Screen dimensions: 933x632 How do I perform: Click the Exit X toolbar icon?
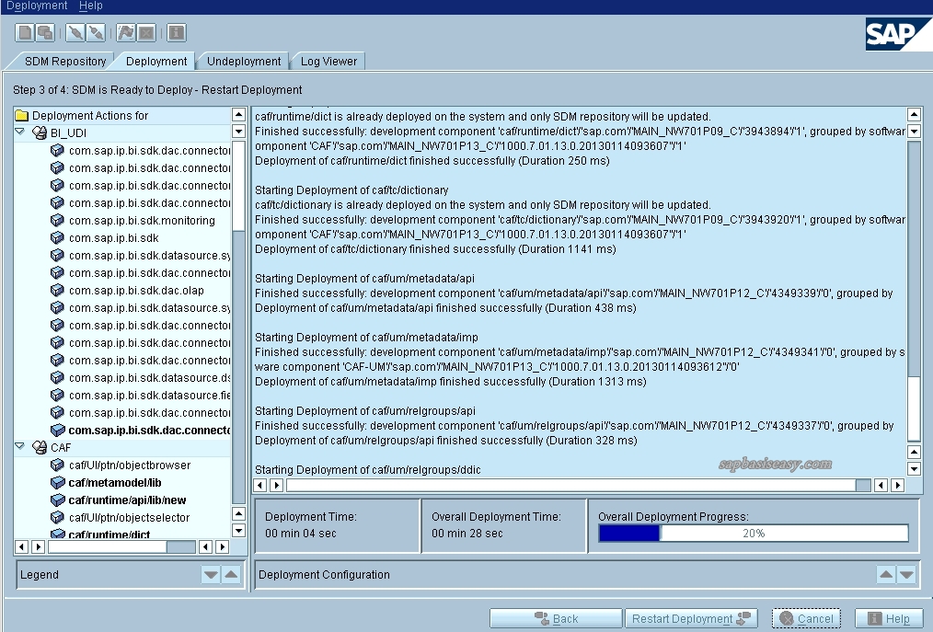click(147, 32)
